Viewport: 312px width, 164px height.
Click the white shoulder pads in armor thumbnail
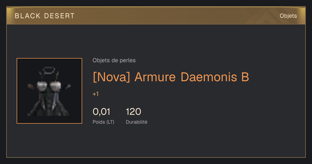click(x=49, y=85)
